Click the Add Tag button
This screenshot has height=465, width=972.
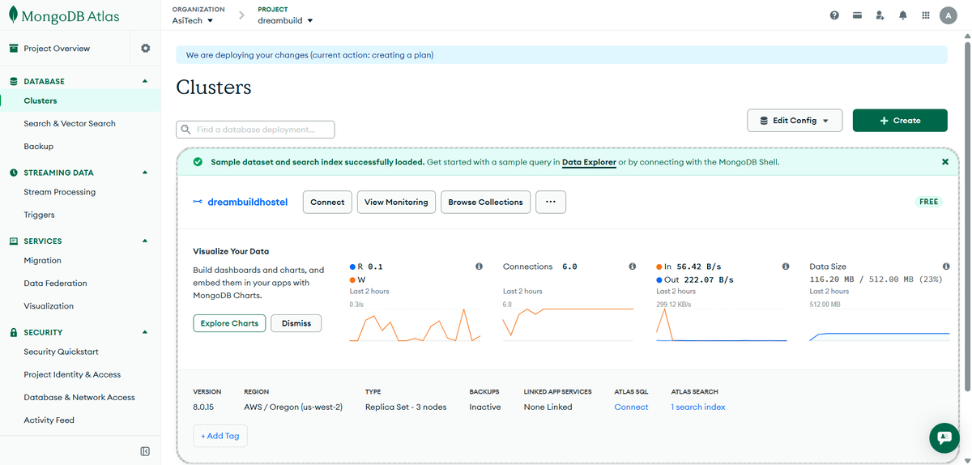point(220,436)
